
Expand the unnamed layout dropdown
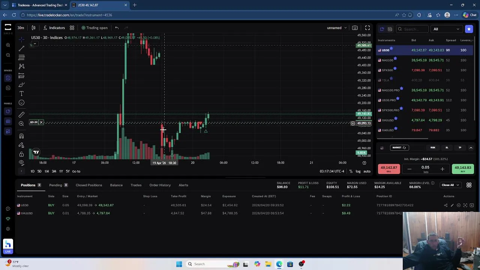[x=337, y=28]
